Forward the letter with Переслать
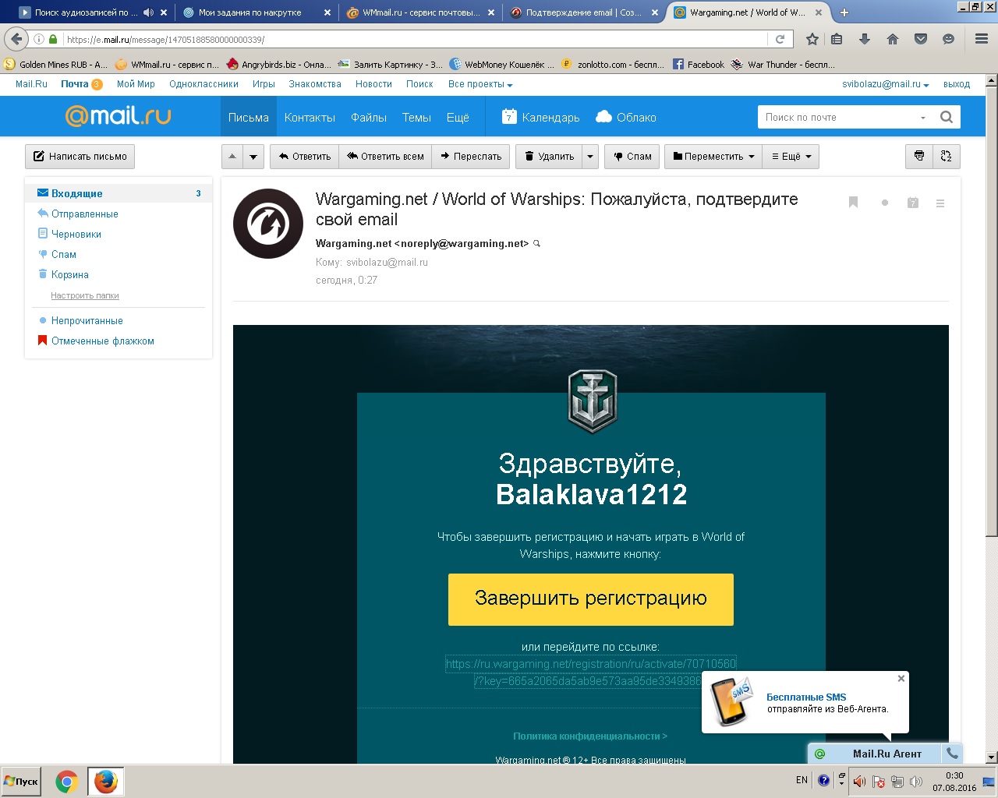Viewport: 998px width, 798px height. pos(471,156)
